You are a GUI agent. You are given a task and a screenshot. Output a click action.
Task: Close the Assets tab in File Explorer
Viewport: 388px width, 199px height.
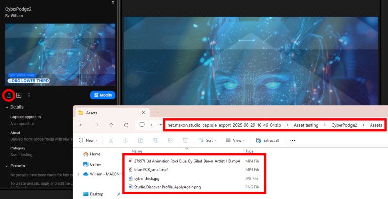pos(143,113)
